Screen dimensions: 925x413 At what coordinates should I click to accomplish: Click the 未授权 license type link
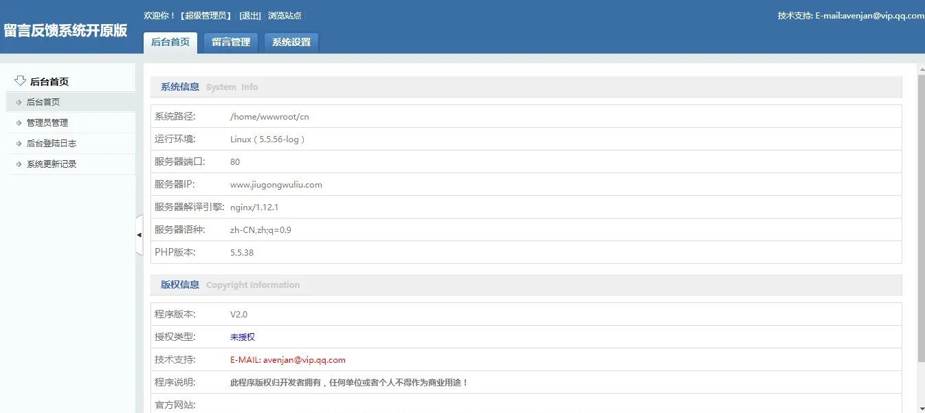tap(243, 337)
